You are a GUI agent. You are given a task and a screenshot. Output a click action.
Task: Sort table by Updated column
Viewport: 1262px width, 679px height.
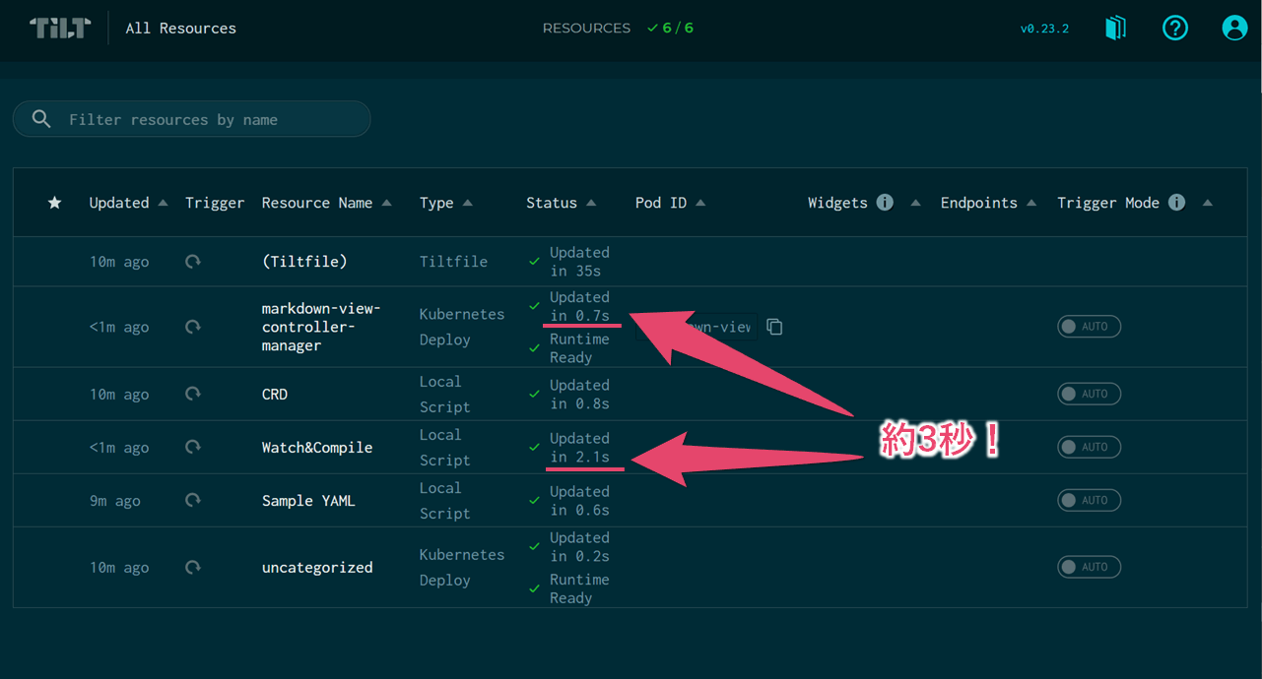[128, 203]
